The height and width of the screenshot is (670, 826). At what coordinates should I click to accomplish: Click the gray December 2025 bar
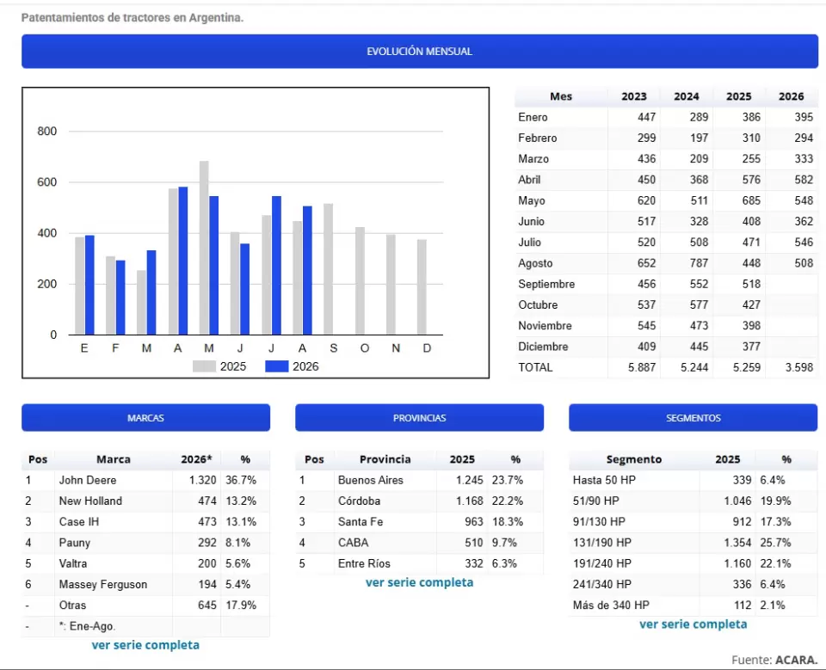tap(422, 287)
